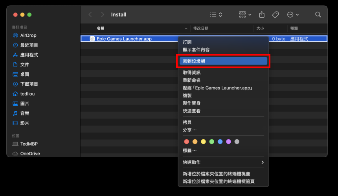Apply the red color tag

coord(186,142)
